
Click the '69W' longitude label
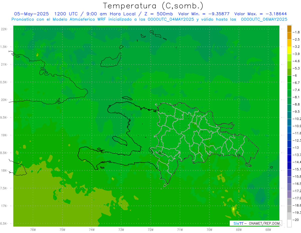tap(239, 230)
